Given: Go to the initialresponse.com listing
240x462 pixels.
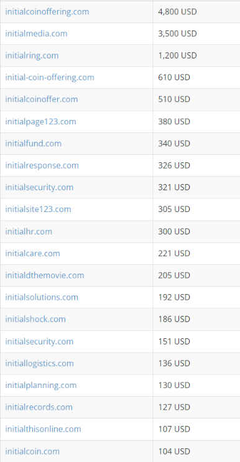Looking at the screenshot, I should [x=42, y=165].
